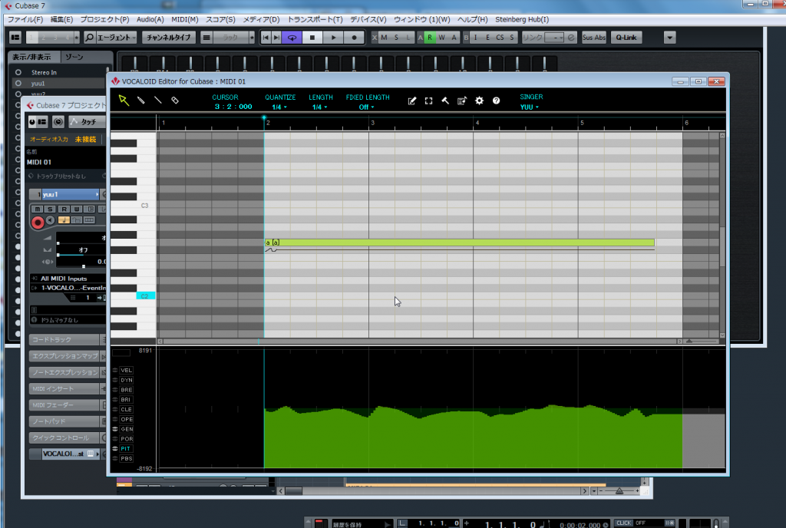The width and height of the screenshot is (786, 528).
Task: Toggle the M mute-all button in mixer toolbar
Action: [384, 38]
